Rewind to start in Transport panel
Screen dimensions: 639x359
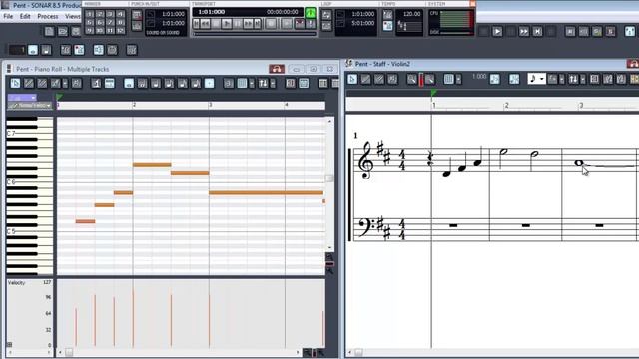(x=196, y=24)
